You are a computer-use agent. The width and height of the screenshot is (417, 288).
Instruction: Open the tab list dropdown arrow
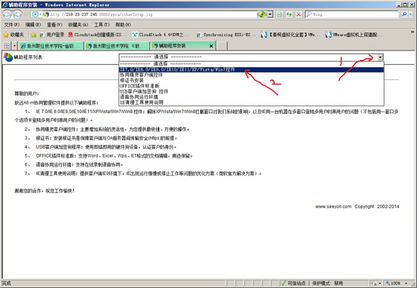[x=14, y=46]
